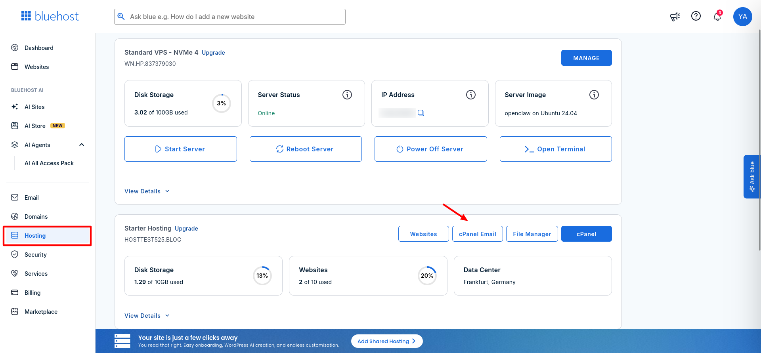Go to Email in sidebar

(x=48, y=197)
